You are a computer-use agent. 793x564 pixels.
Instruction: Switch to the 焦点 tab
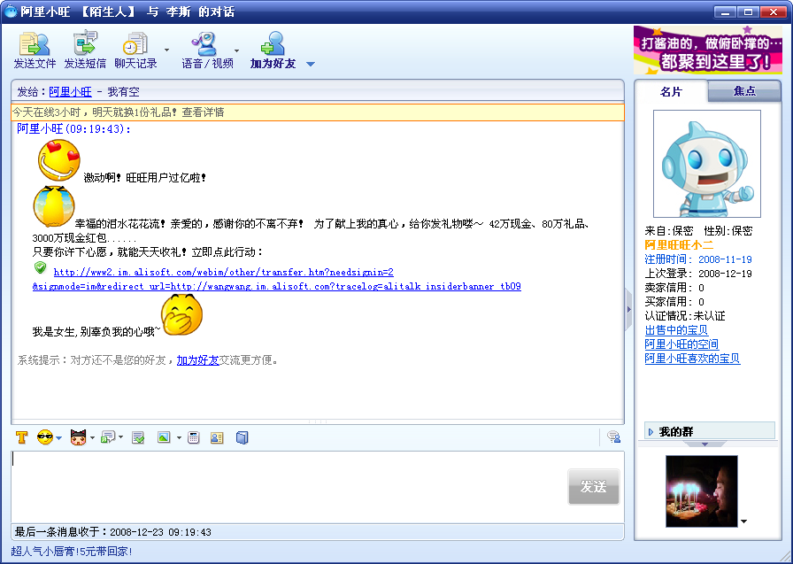744,91
